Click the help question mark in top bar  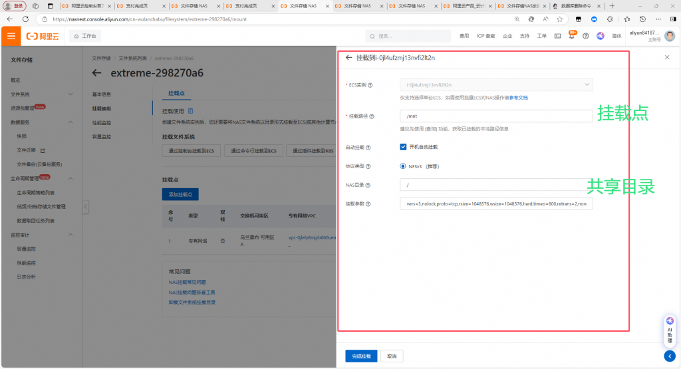[585, 36]
